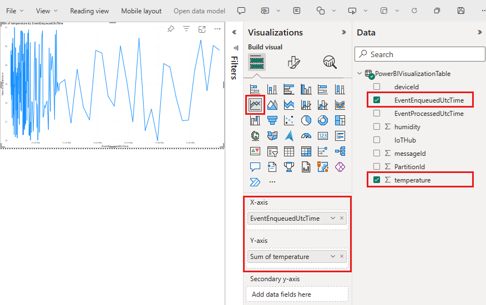Select the line chart visual
Image resolution: width=486 pixels, height=305 pixels.
point(255,105)
